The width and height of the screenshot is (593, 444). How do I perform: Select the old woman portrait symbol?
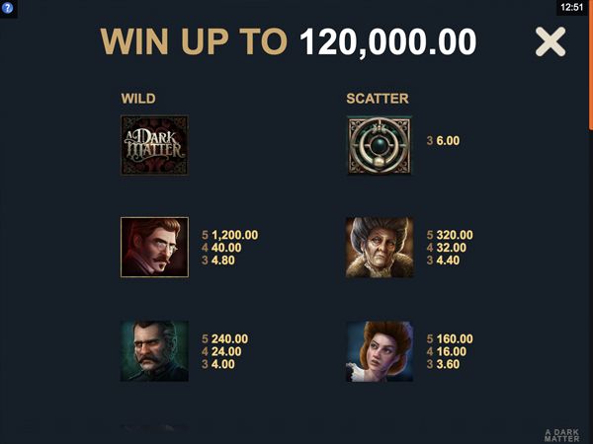tap(380, 248)
